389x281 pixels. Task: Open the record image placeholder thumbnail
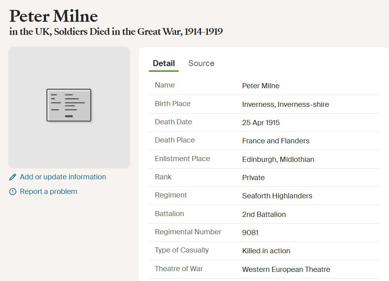pyautogui.click(x=69, y=107)
